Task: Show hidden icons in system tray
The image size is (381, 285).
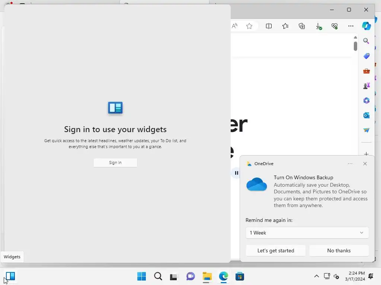Action: tap(316, 276)
